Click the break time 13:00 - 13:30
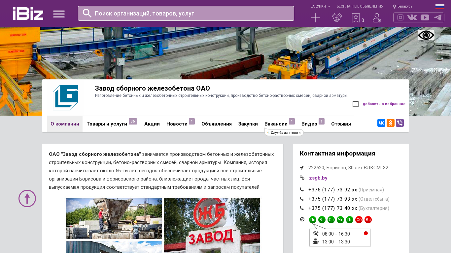Viewport: 451px width, 253px height. 336,242
